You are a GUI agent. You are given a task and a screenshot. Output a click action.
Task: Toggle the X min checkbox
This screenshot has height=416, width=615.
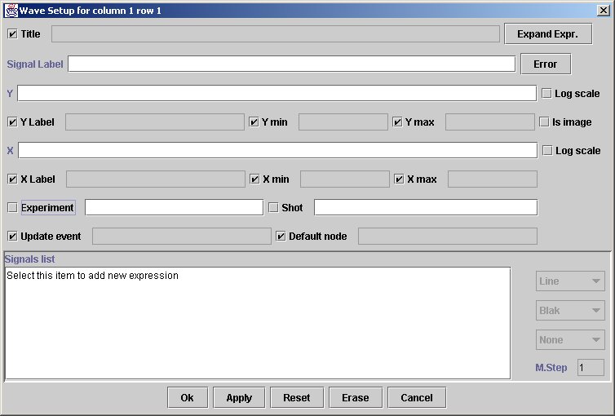[x=255, y=179]
